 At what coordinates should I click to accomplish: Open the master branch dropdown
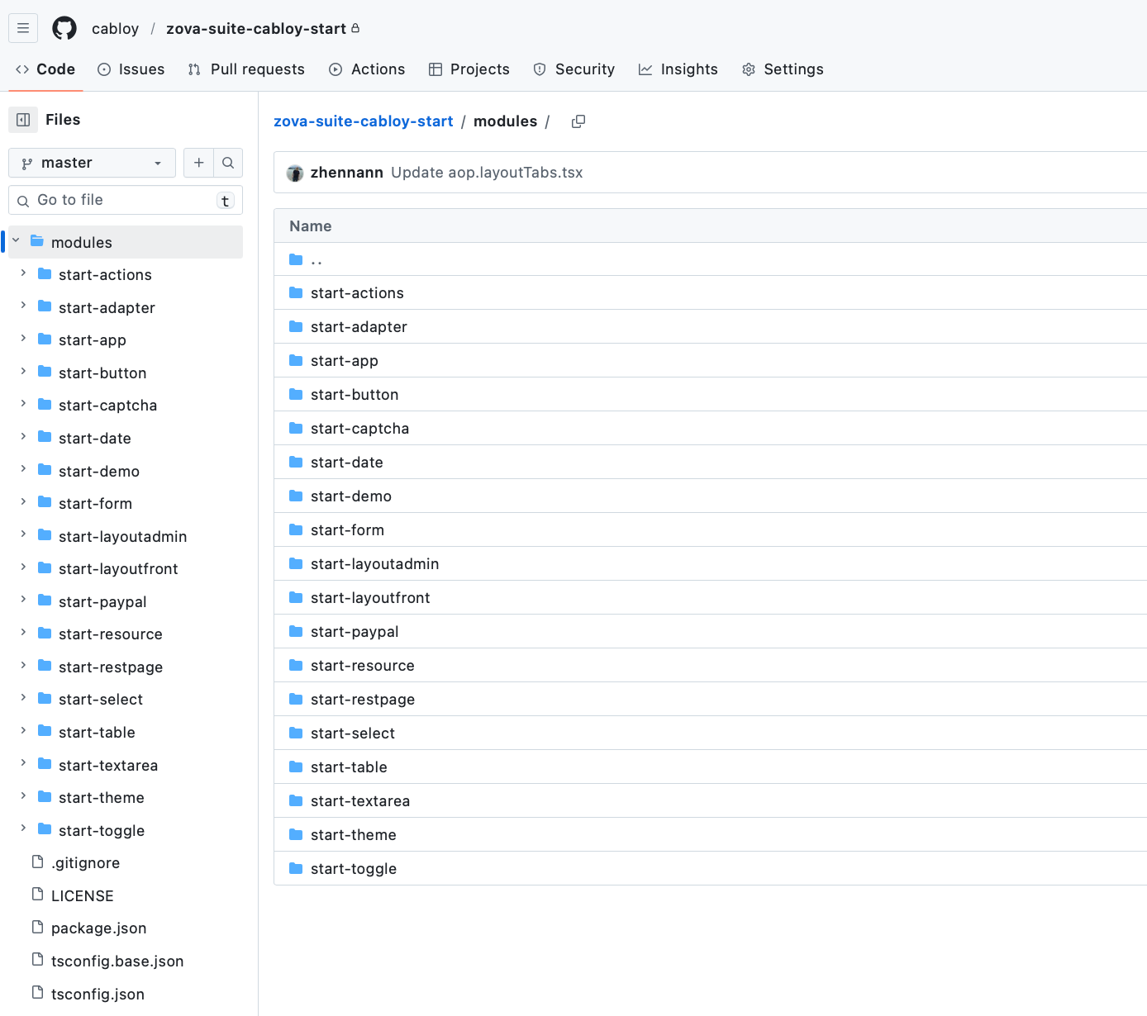tap(92, 163)
